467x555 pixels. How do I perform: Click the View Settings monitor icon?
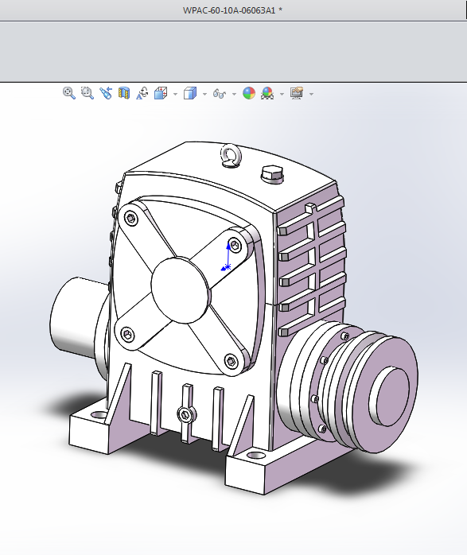297,93
